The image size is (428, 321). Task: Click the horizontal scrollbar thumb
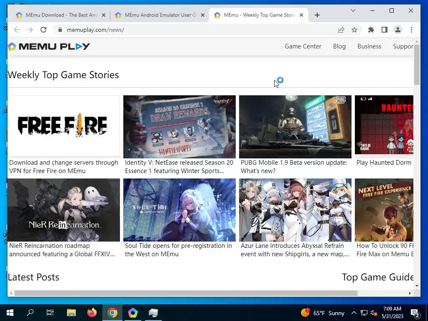tap(186, 293)
